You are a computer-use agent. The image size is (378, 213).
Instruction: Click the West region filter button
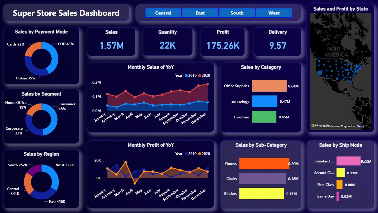point(273,13)
